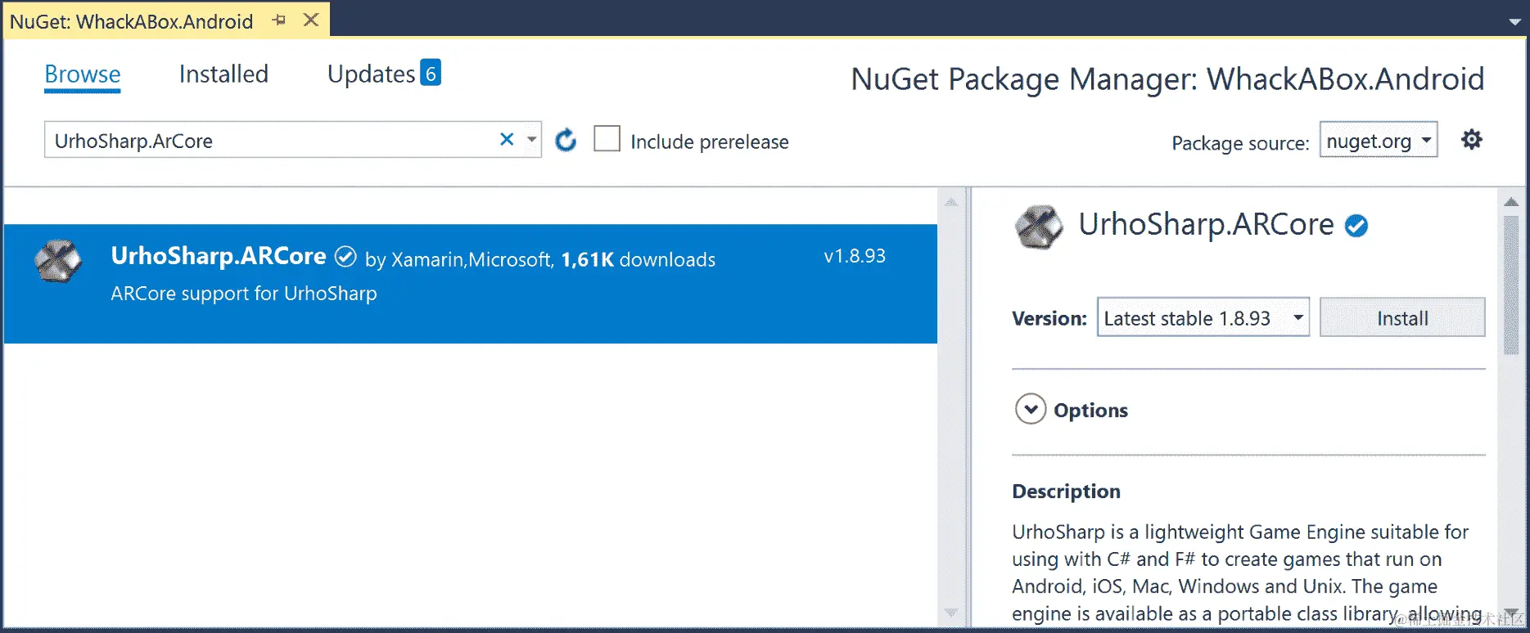Open Version Latest stable 1.8.93 dropdown

coord(1203,317)
